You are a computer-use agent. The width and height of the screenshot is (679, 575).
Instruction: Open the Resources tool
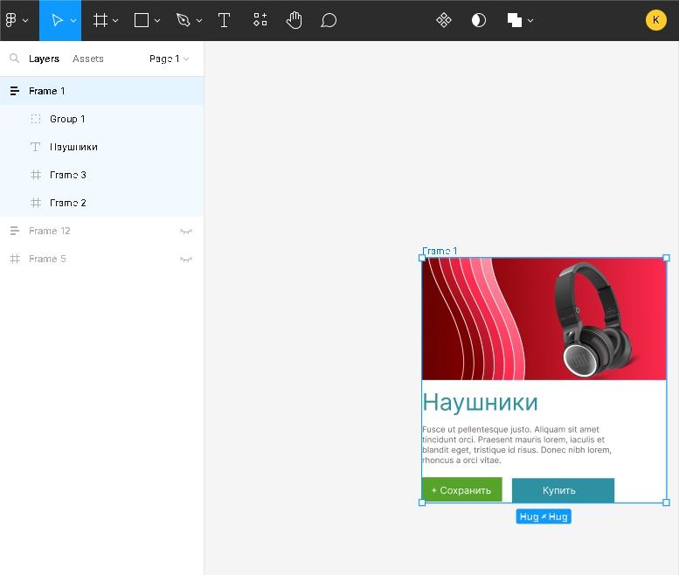260,20
